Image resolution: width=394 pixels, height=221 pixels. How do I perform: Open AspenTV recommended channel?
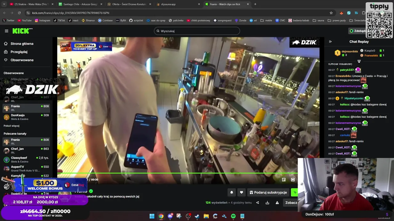(26, 169)
